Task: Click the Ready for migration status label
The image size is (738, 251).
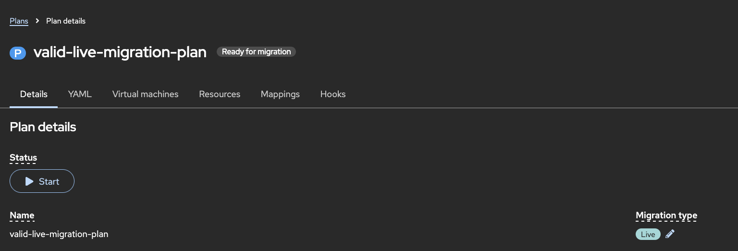Action: tap(256, 51)
